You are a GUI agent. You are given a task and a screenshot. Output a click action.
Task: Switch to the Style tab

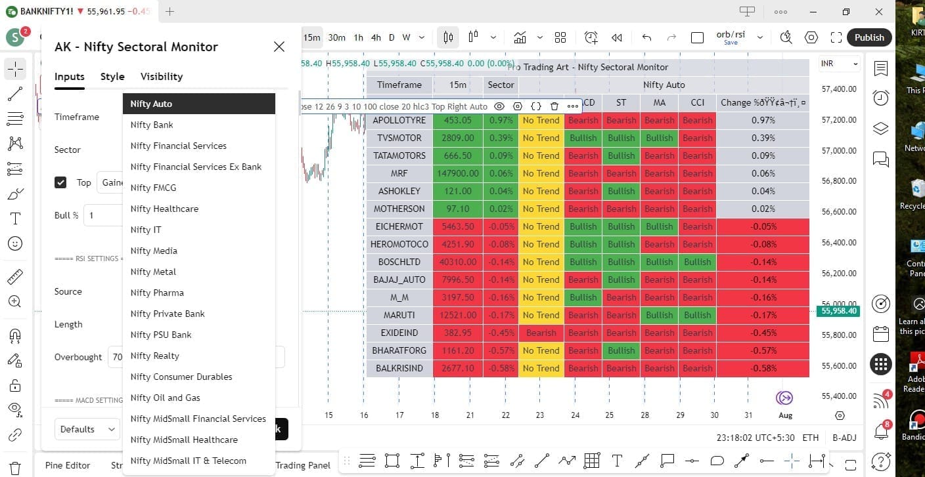pyautogui.click(x=112, y=76)
